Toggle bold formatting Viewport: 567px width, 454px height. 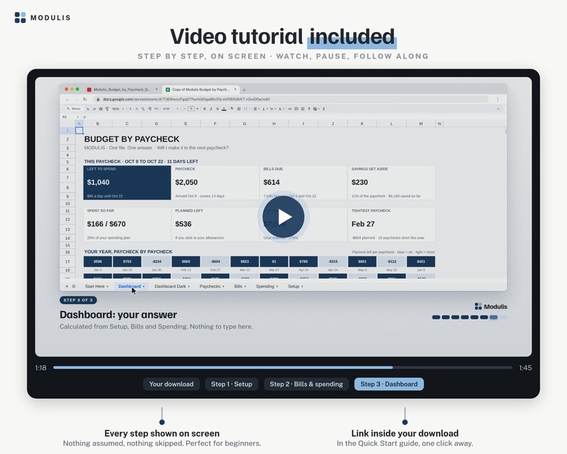pyautogui.click(x=205, y=109)
